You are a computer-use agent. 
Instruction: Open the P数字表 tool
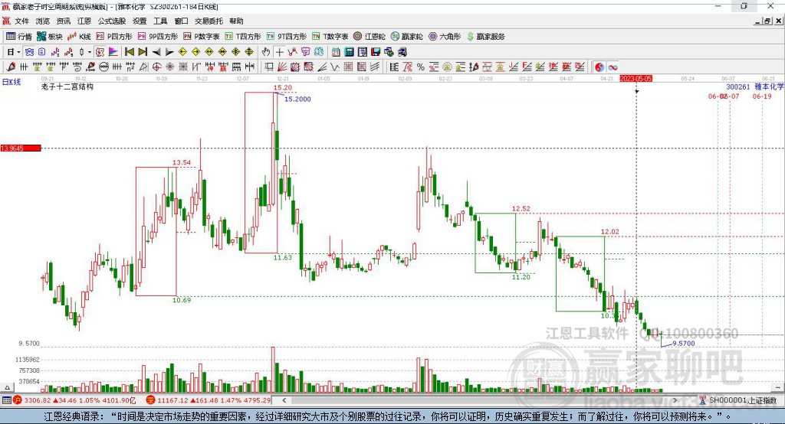coord(202,37)
